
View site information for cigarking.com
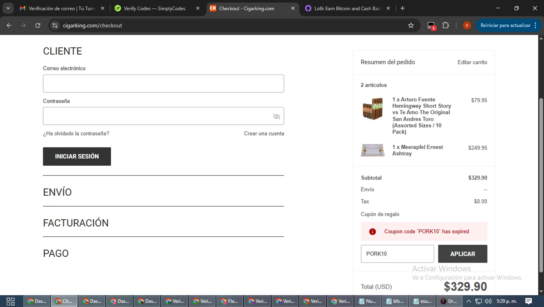(x=55, y=25)
